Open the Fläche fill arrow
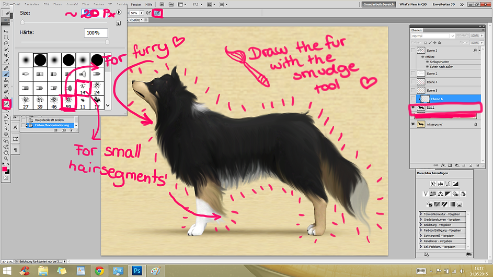This screenshot has height=277, width=493. (482, 42)
